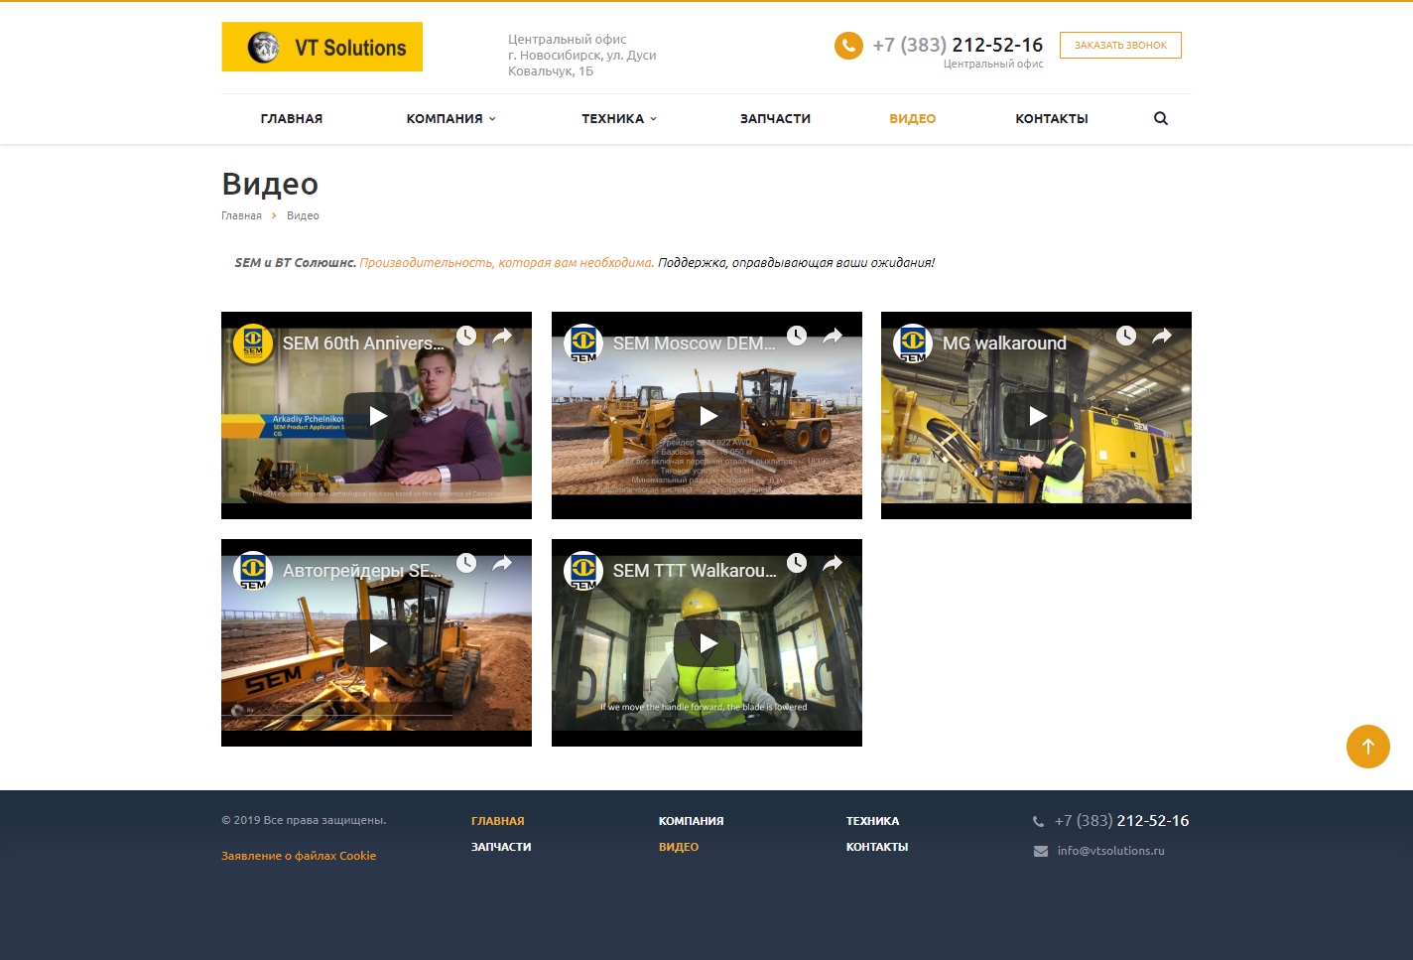
Task: Open the SEM Moscow DEM video title
Action: 695,343
